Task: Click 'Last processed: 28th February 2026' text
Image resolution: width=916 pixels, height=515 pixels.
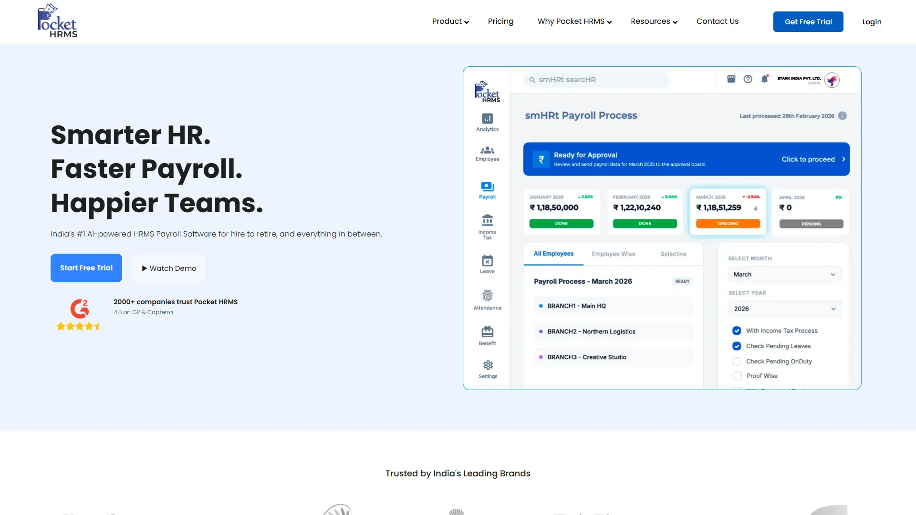Action: coord(787,116)
